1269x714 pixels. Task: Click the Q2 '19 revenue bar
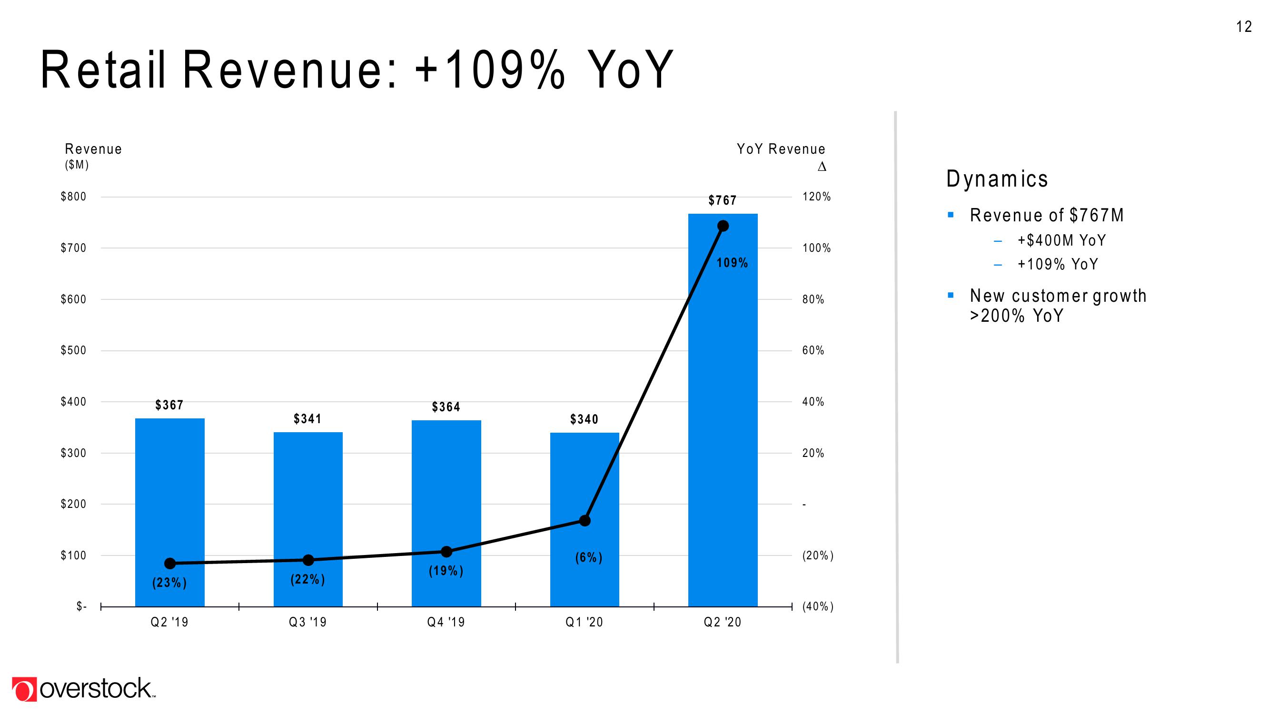170,513
